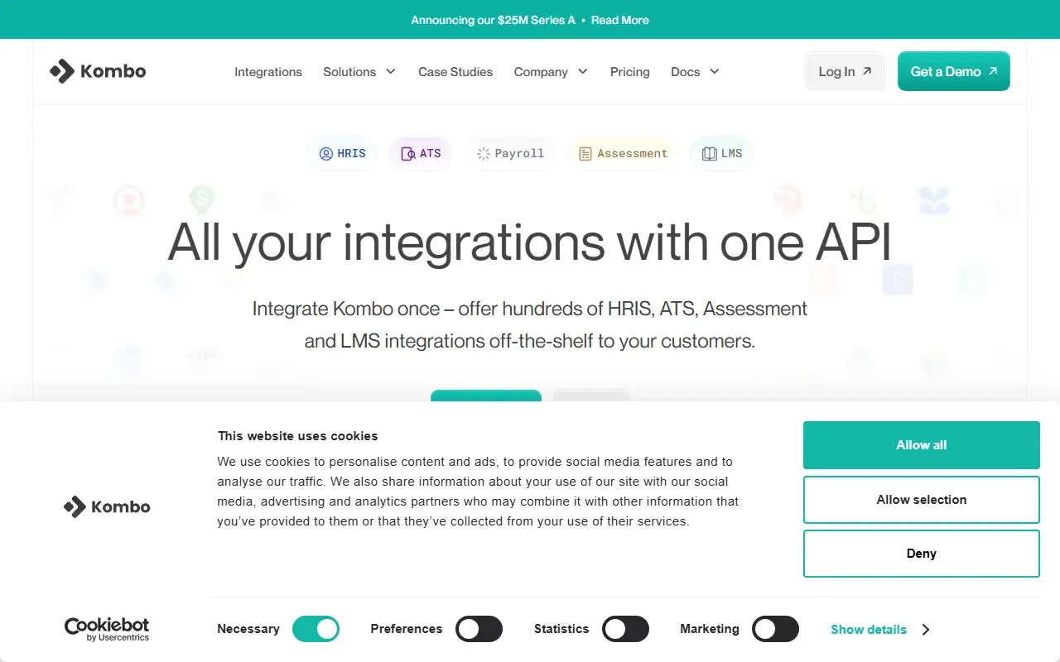Toggle the Necessary cookies switch
This screenshot has width=1060, height=662.
316,630
